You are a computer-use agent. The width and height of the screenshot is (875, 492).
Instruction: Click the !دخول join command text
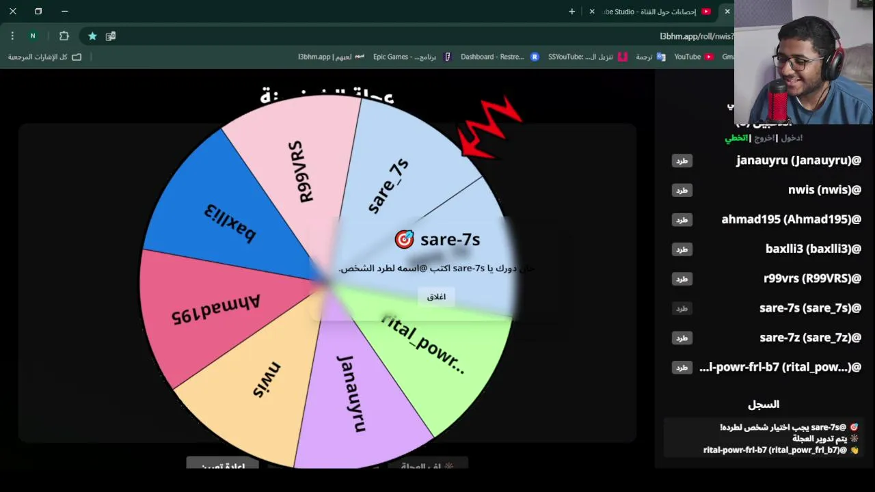point(792,138)
